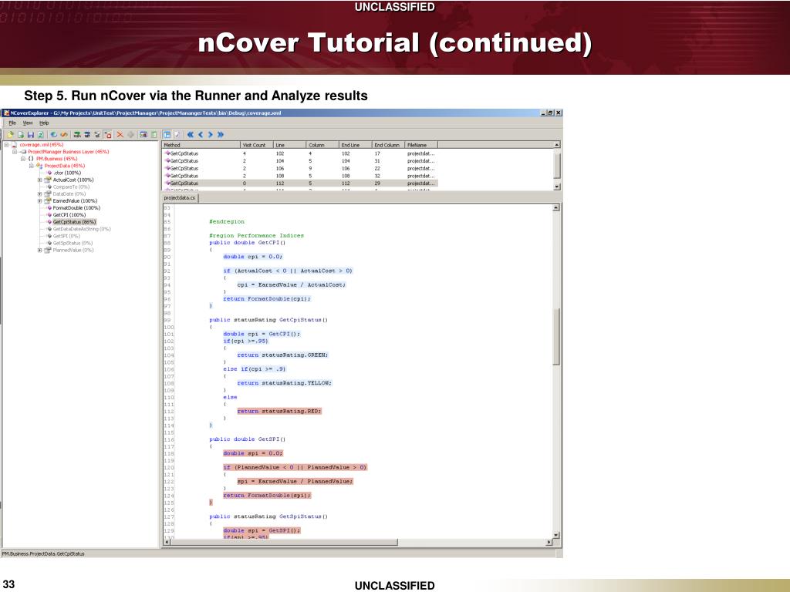Select the GetCpiStatus row with line 102

pyautogui.click(x=300, y=153)
